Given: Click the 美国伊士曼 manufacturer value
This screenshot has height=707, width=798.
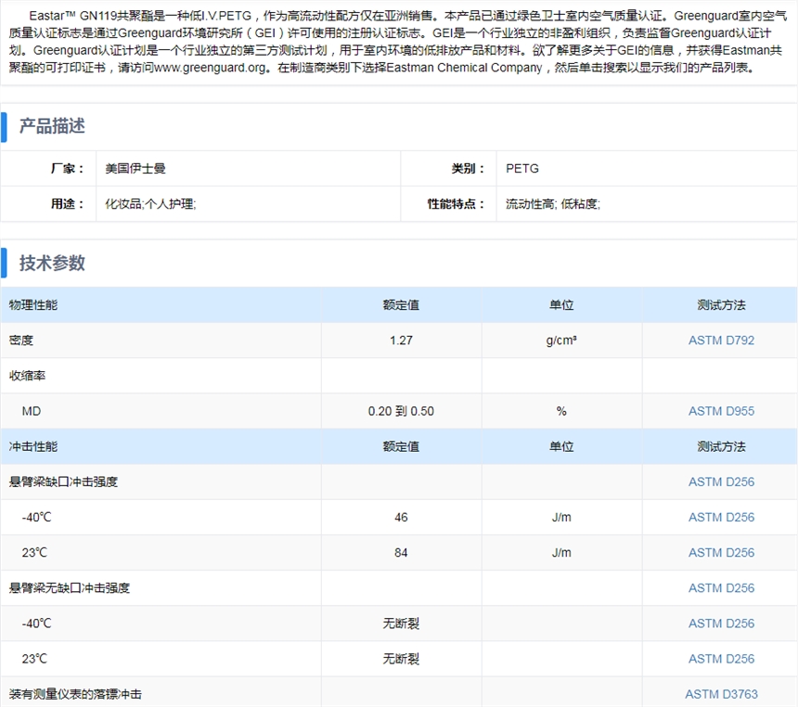Looking at the screenshot, I should pos(135,169).
